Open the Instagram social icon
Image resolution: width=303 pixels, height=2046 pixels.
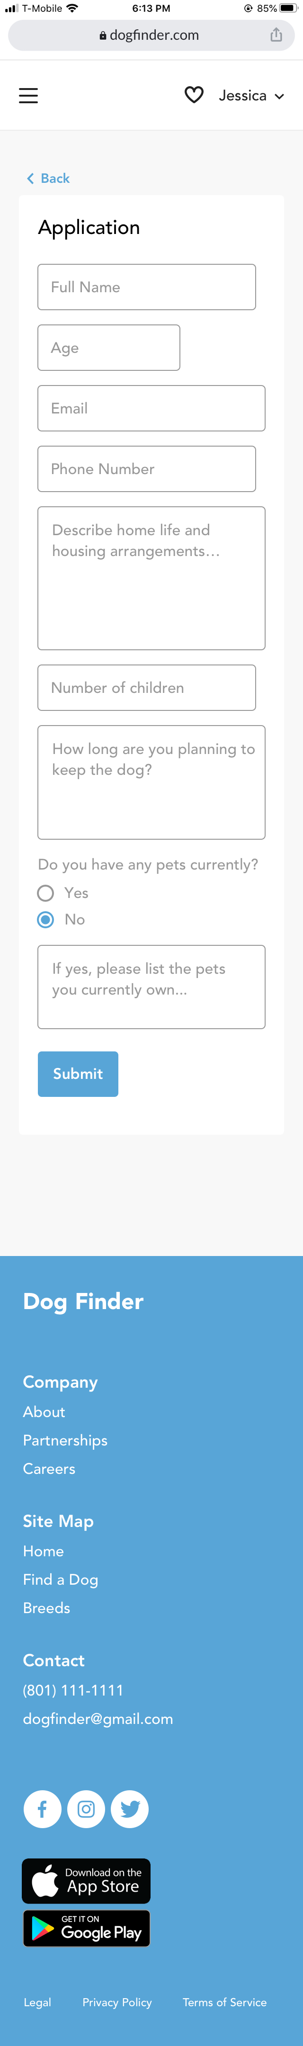[x=87, y=1809]
